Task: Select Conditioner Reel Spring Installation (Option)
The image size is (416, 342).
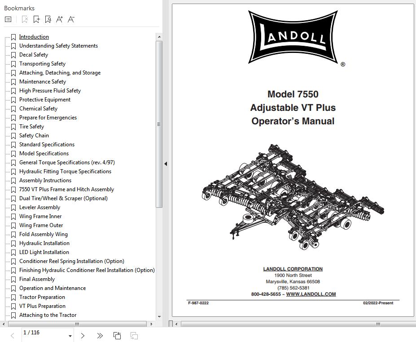Action: point(72,261)
